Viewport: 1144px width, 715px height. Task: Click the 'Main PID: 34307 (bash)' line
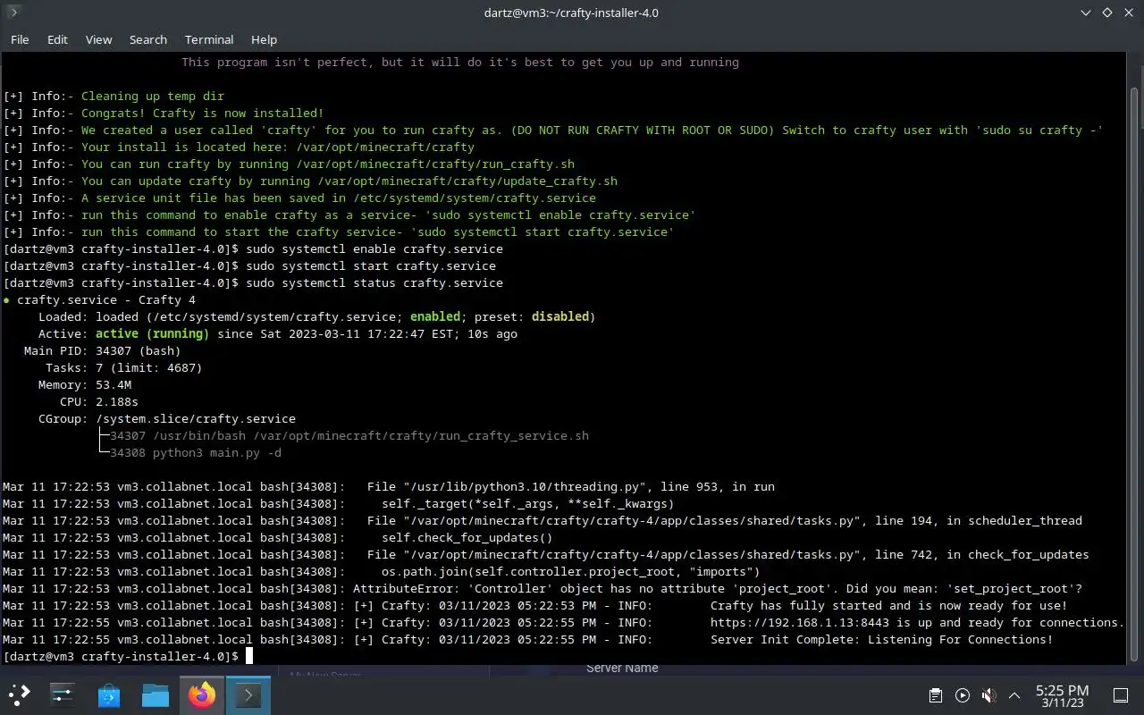(102, 350)
